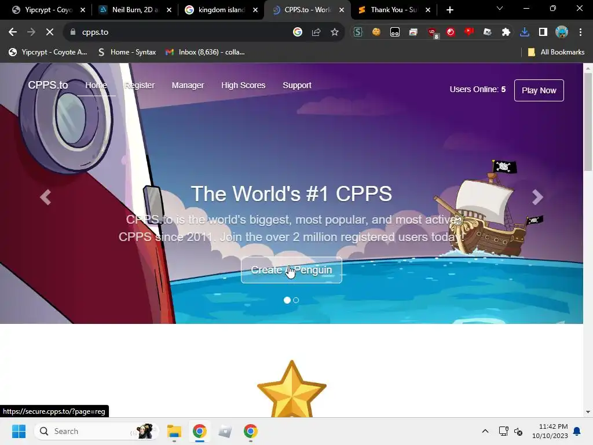Show hidden system tray icons chevron
593x445 pixels.
(485, 431)
